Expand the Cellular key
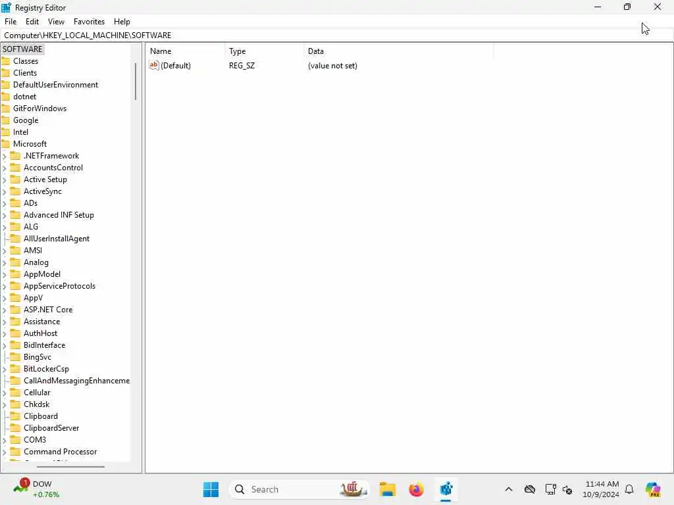 [5, 393]
